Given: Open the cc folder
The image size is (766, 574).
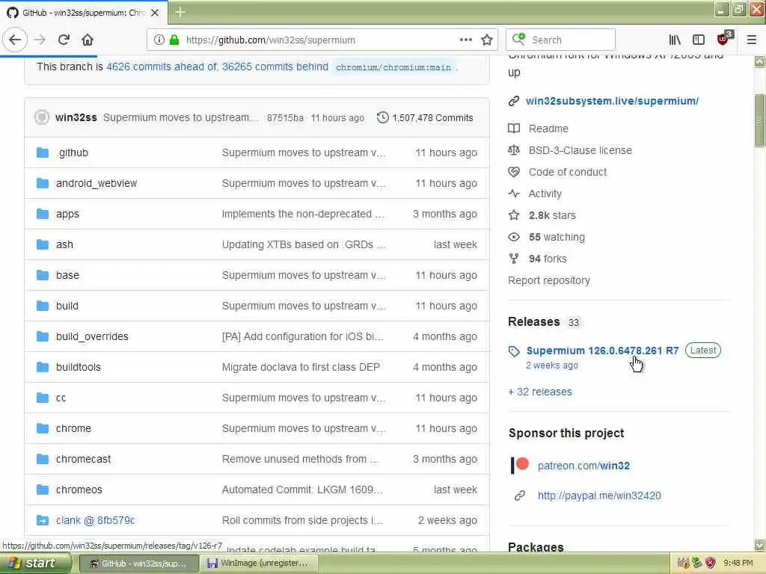Looking at the screenshot, I should (x=61, y=398).
